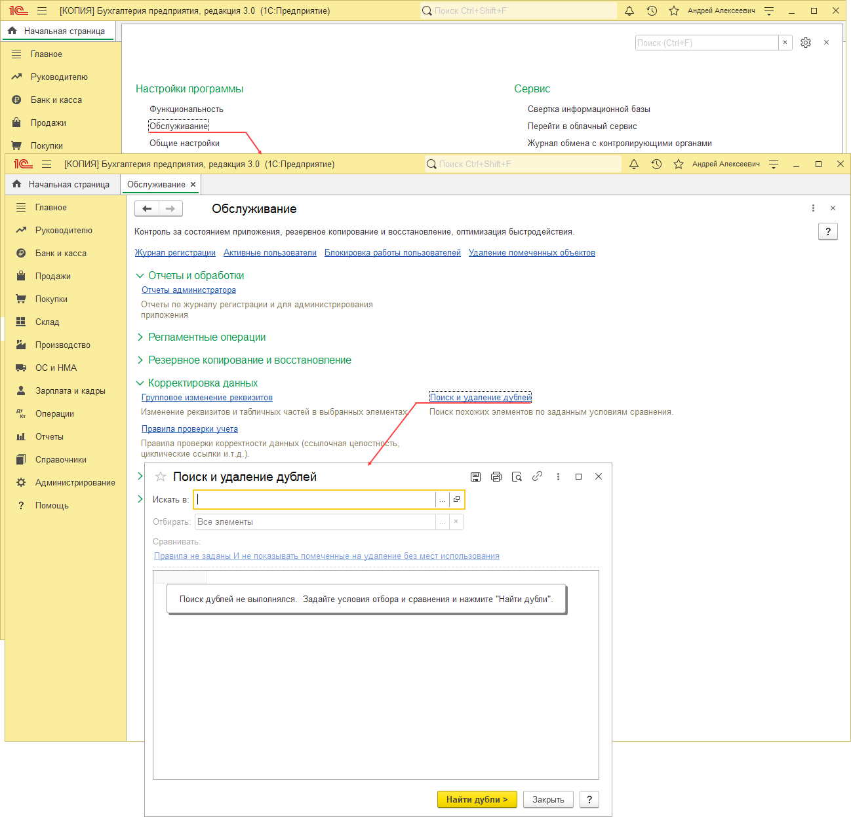The image size is (851, 817).
Task: Open the "Зарплата и кадры" sidebar section
Action: coord(70,391)
